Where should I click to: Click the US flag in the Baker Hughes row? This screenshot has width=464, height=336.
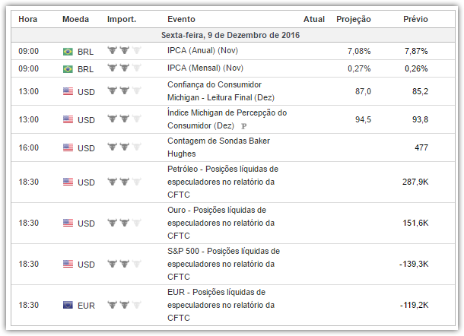68,148
